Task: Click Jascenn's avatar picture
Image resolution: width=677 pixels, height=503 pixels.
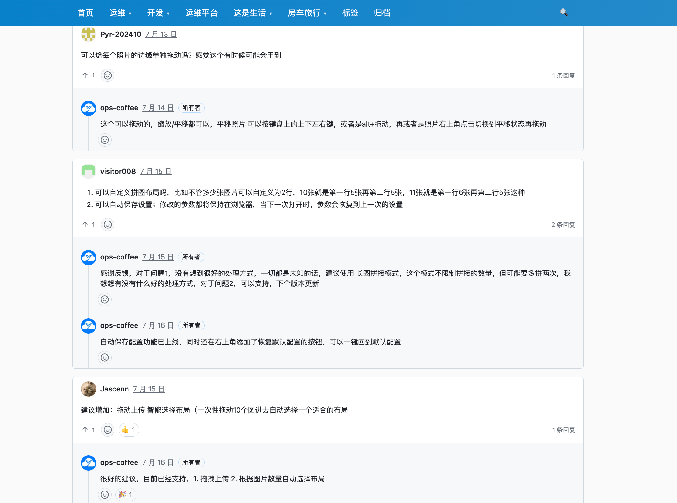Action: tap(89, 389)
